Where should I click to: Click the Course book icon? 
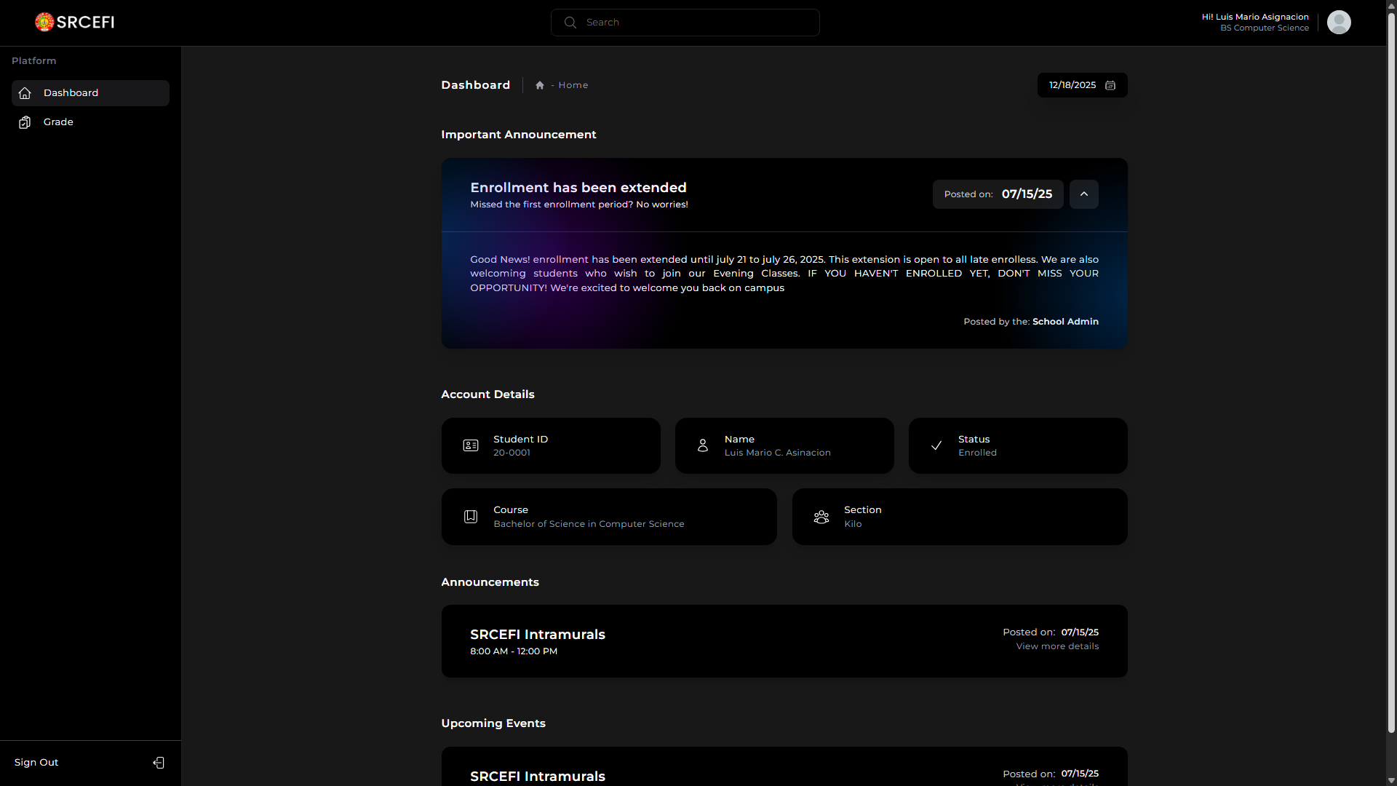[471, 517]
